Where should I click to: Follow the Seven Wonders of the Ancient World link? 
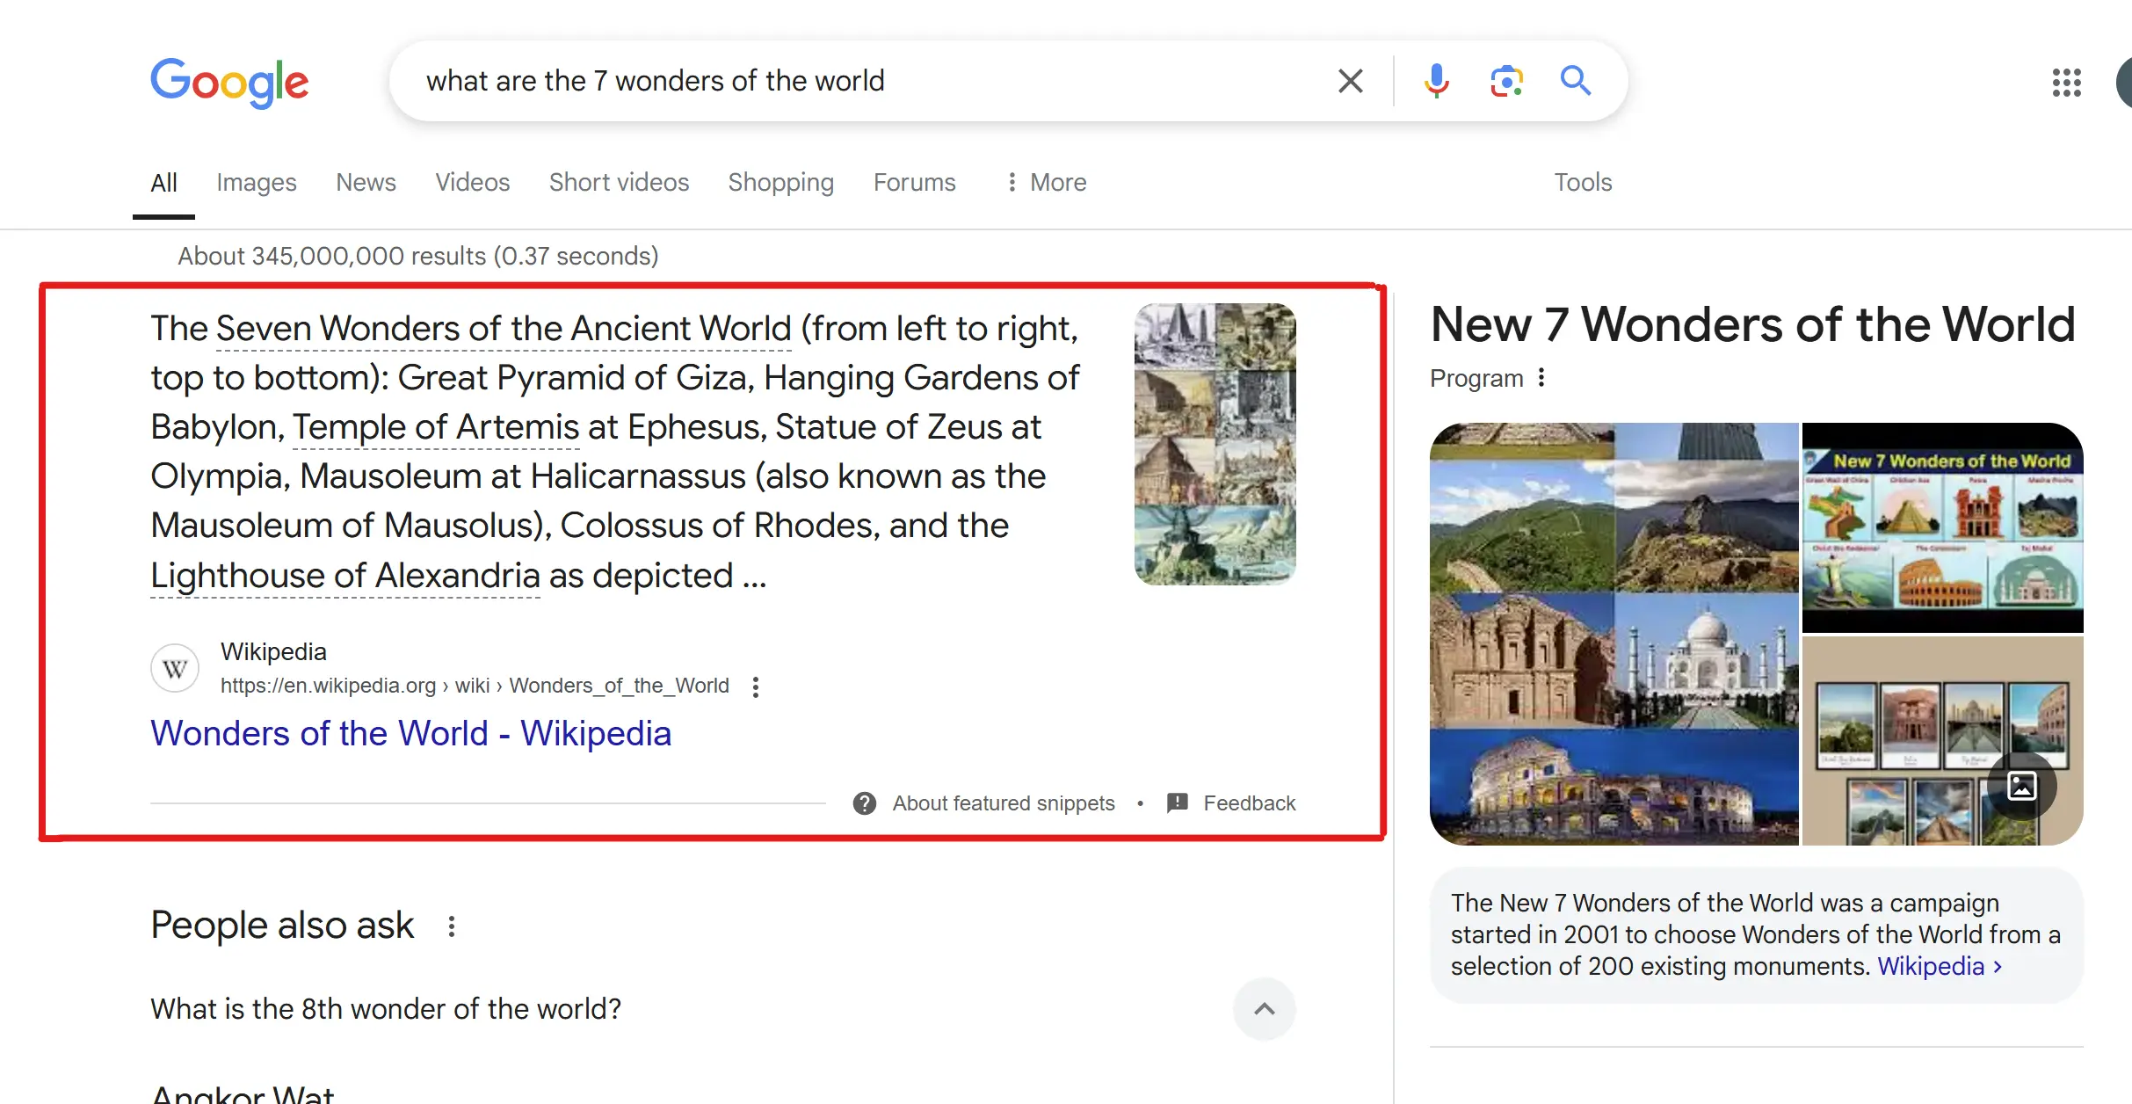pyautogui.click(x=504, y=329)
